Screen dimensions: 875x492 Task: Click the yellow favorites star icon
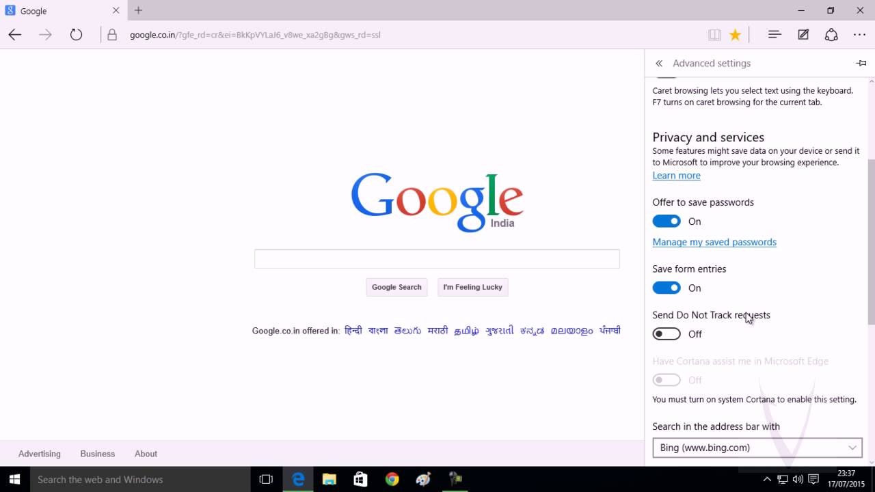pos(735,35)
